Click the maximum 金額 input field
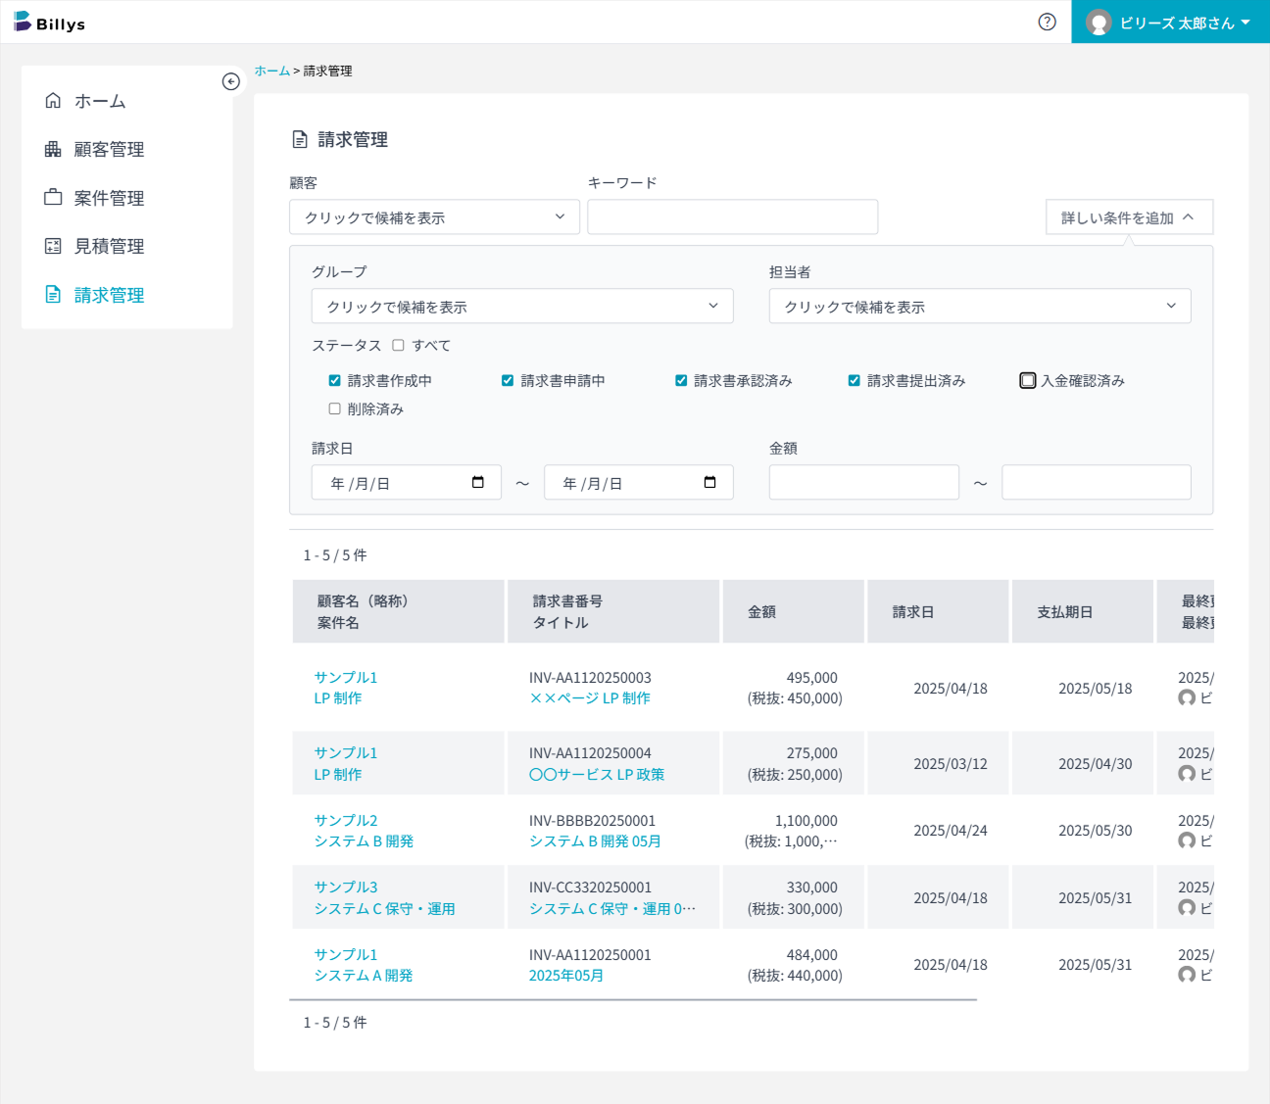The height and width of the screenshot is (1104, 1270). coord(1097,482)
